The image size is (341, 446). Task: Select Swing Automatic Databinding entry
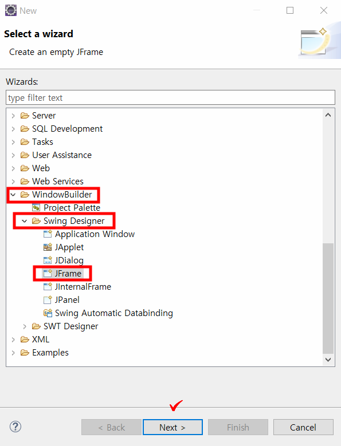point(114,313)
